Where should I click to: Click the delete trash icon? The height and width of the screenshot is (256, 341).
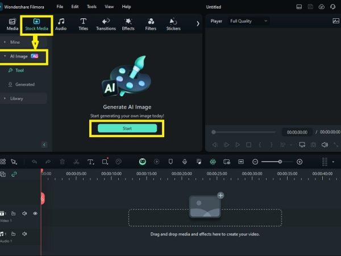click(x=62, y=162)
